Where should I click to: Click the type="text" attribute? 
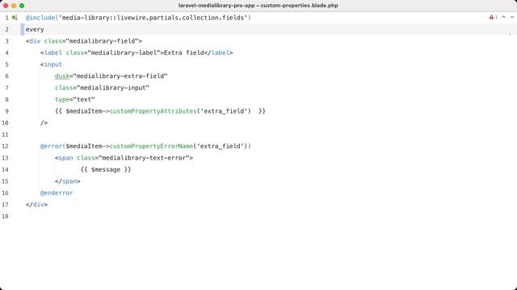tap(75, 99)
